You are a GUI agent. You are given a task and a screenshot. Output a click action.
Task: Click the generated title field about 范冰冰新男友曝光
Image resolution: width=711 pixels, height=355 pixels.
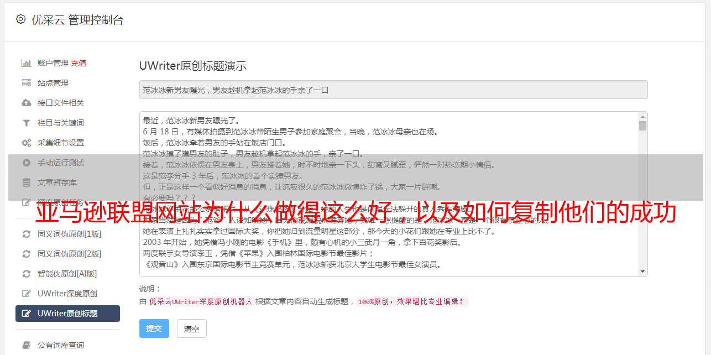[x=393, y=90]
